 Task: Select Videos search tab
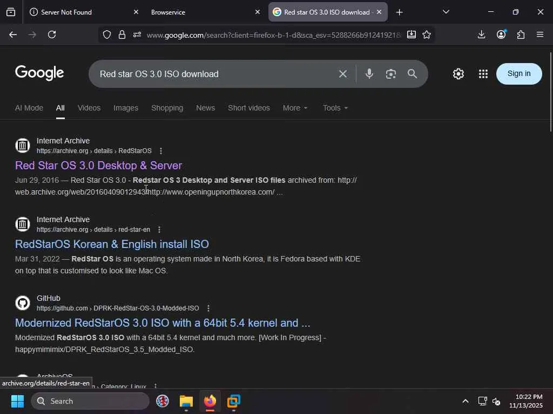click(x=89, y=108)
